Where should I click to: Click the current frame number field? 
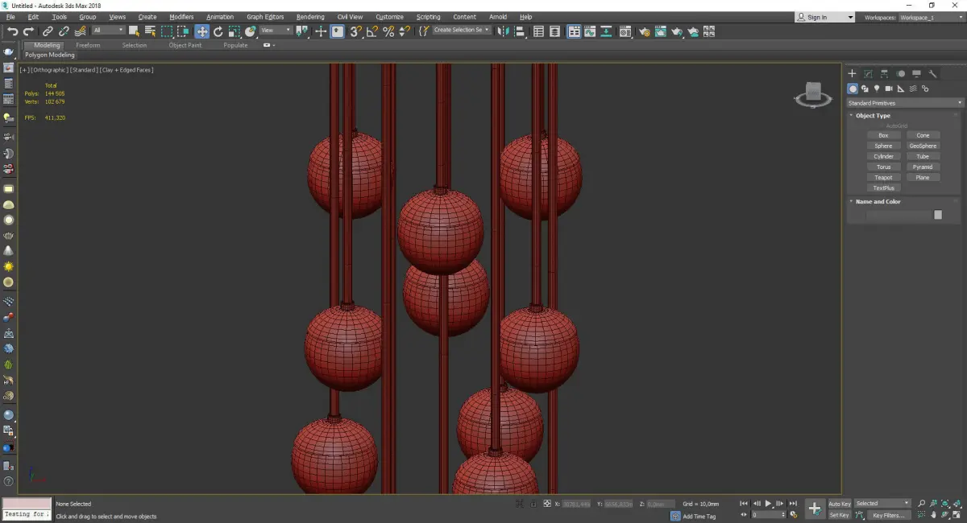[769, 515]
